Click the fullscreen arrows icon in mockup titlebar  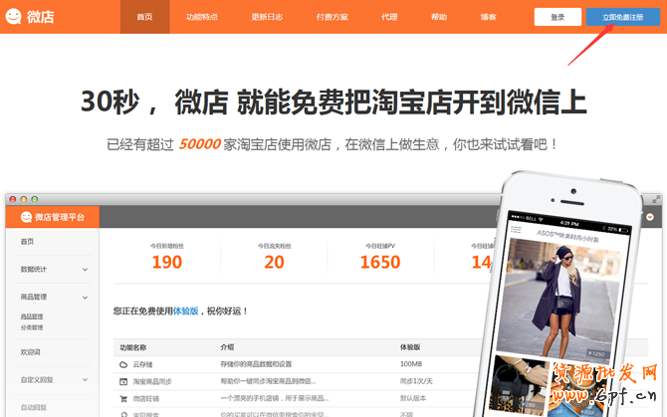(656, 199)
